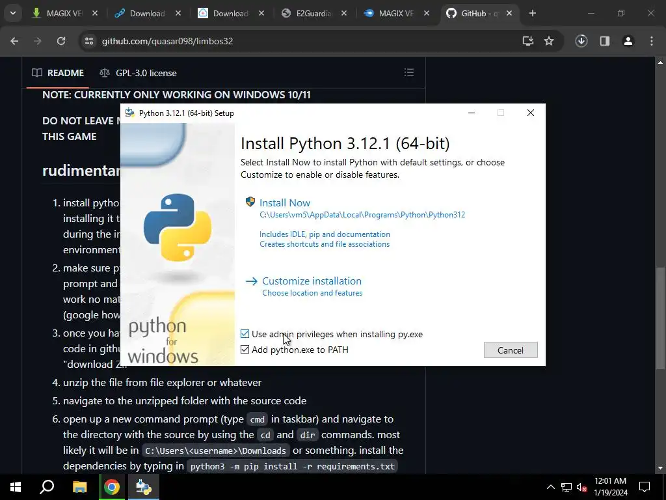This screenshot has width=666, height=500.
Task: Click the python3 -m pip install code
Action: [293, 466]
